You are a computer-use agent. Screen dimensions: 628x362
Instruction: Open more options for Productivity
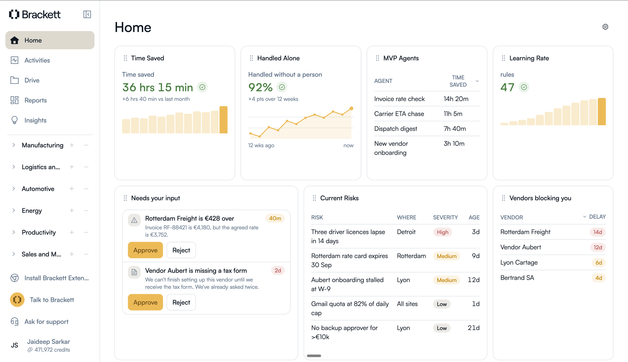[x=86, y=232]
